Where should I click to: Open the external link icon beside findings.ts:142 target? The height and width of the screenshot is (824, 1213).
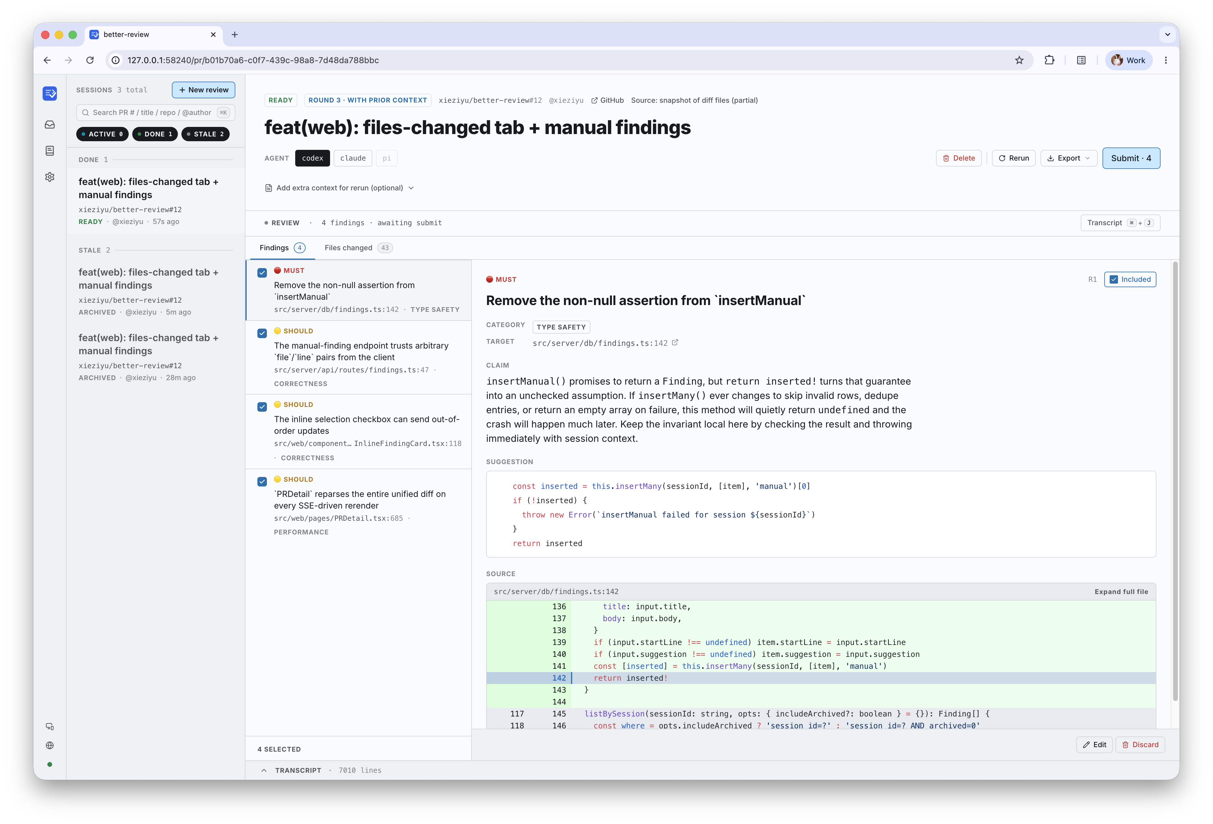(x=675, y=343)
